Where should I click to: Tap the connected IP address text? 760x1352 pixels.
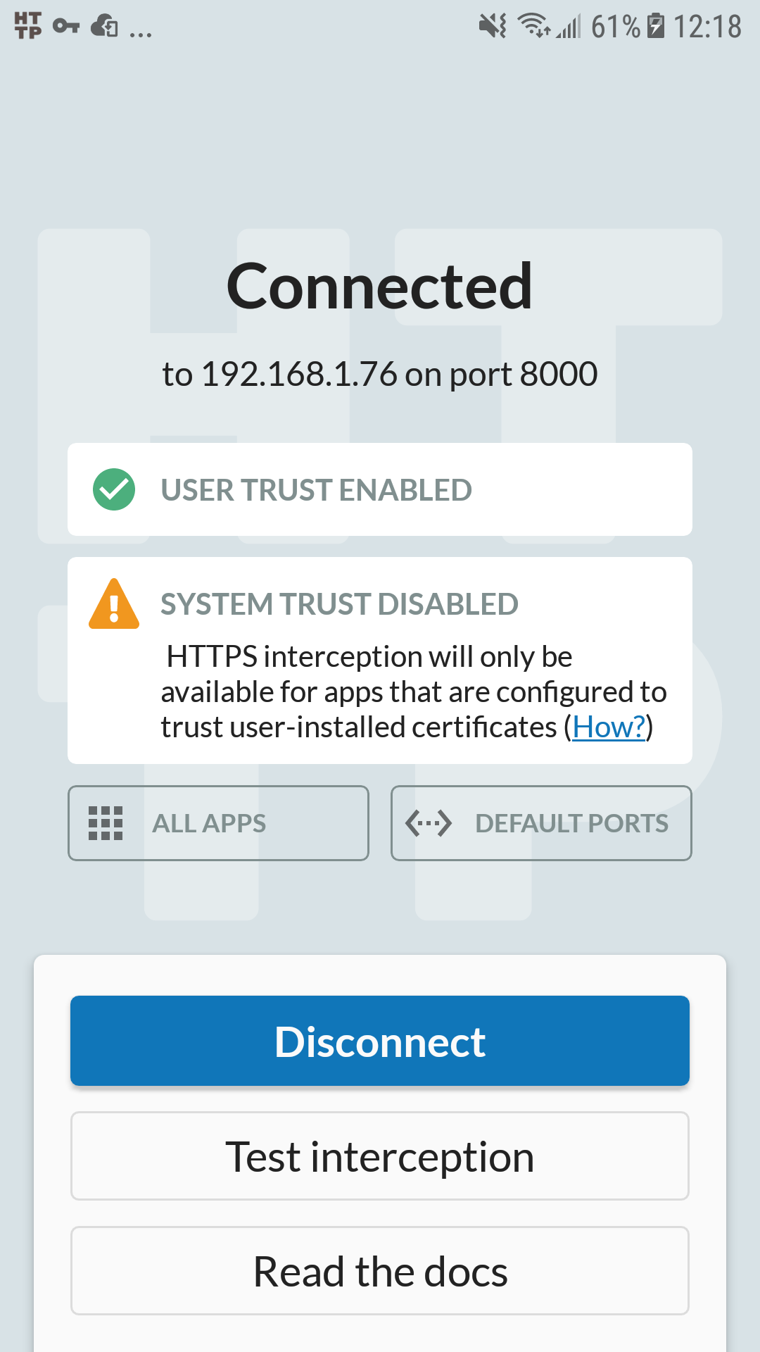click(x=380, y=374)
